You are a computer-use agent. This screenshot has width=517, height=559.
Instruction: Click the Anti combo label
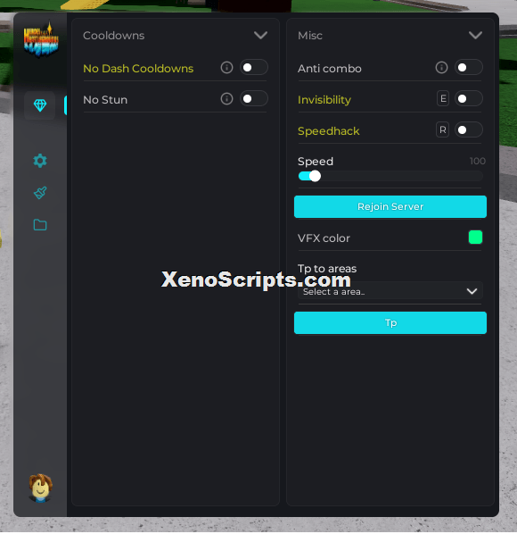tap(330, 69)
